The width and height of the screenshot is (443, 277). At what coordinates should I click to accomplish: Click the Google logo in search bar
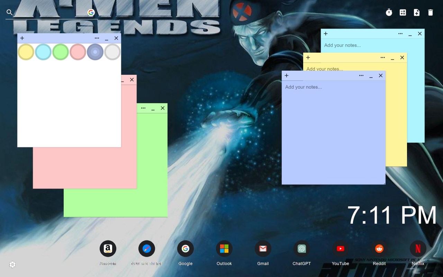91,12
